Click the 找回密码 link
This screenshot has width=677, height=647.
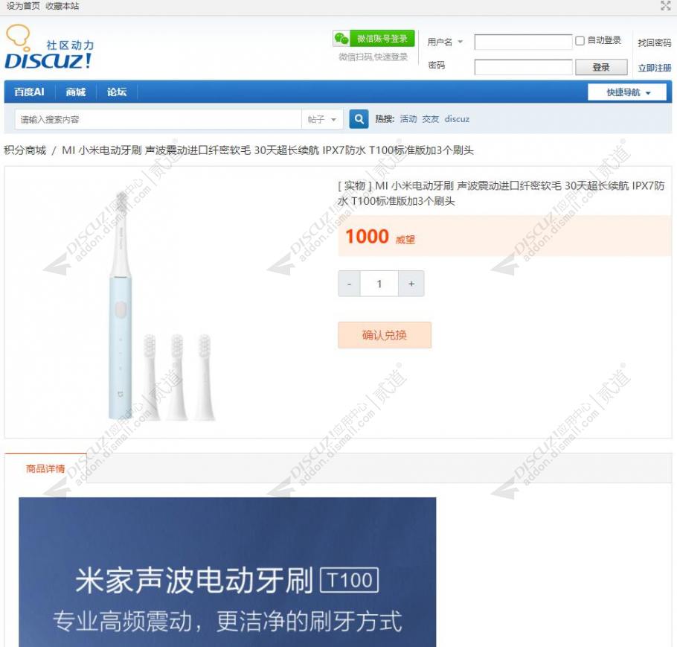(654, 42)
